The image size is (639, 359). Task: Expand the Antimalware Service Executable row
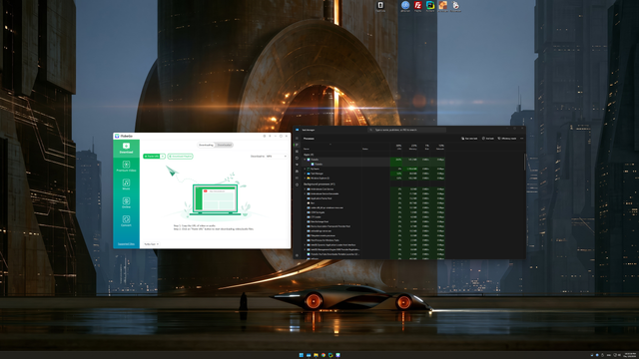[305, 193]
